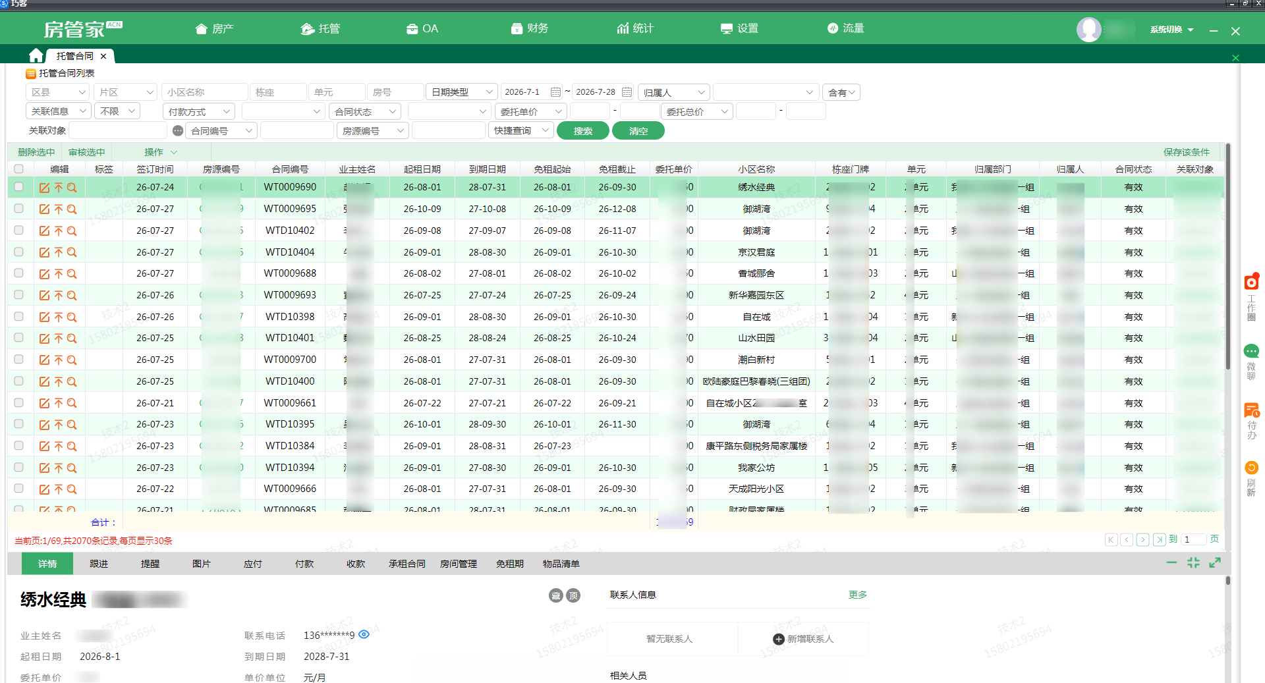Click 新增联系人 button
Image resolution: width=1265 pixels, height=683 pixels.
(x=803, y=639)
